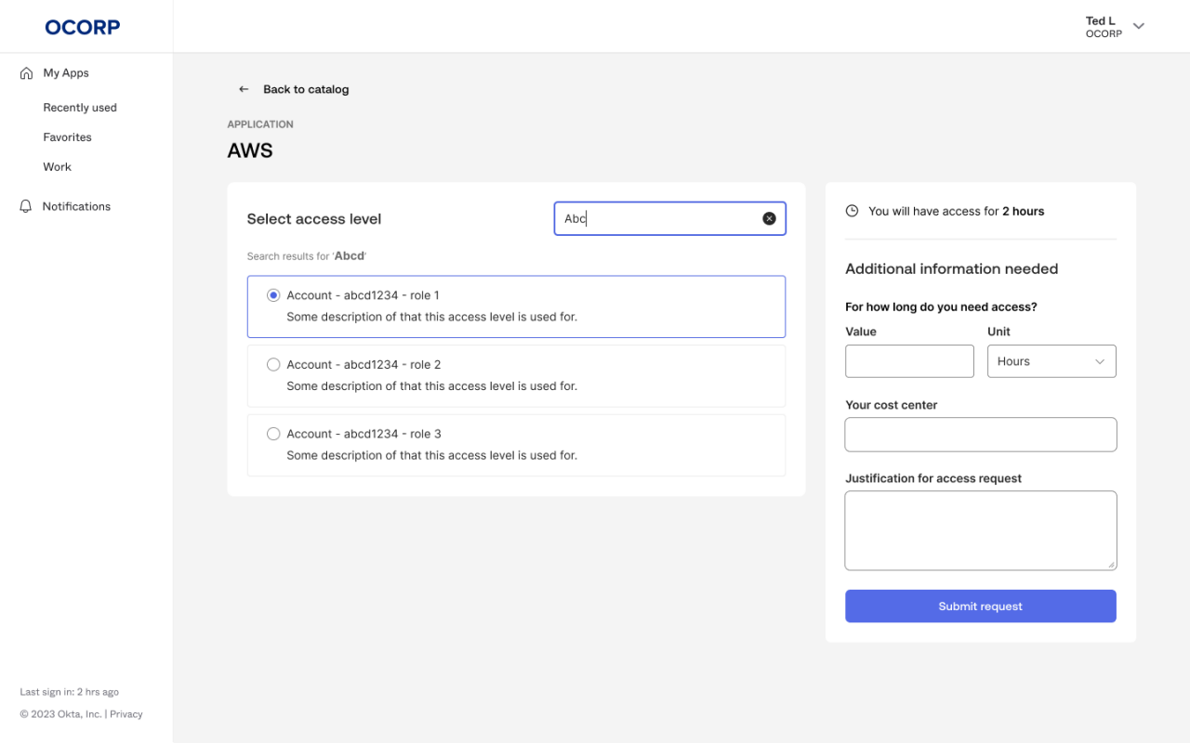Click Back to catalog

click(306, 88)
